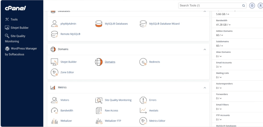The image size is (263, 127).
Task: Open the Raw Access link
Action: tap(111, 111)
